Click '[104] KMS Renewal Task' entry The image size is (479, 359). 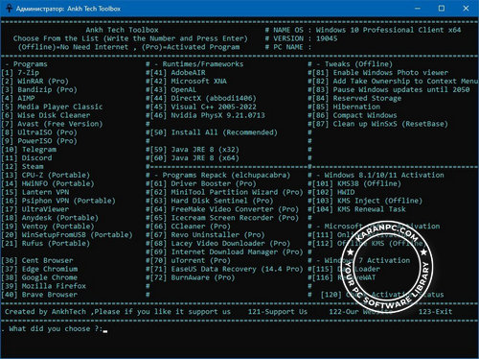359,209
